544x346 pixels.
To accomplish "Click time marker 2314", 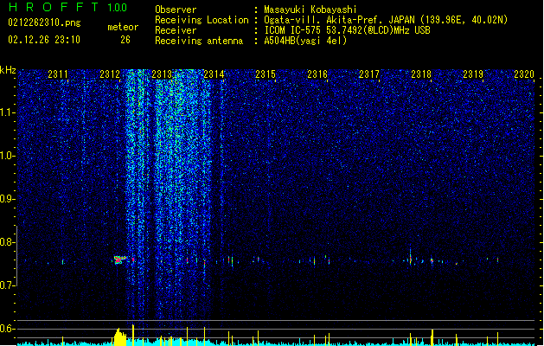I will pyautogui.click(x=214, y=74).
